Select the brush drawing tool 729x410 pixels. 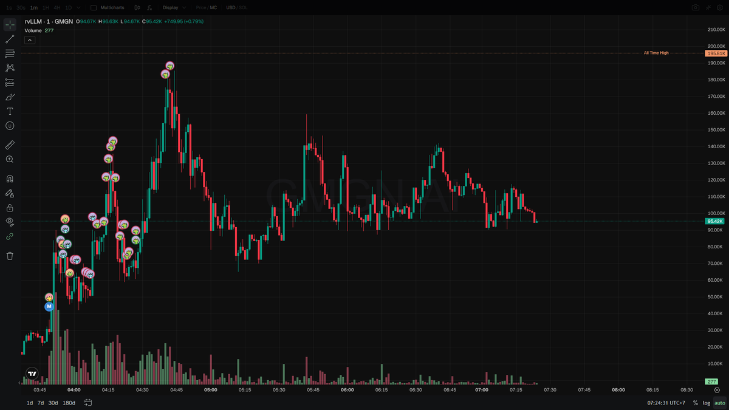10,97
